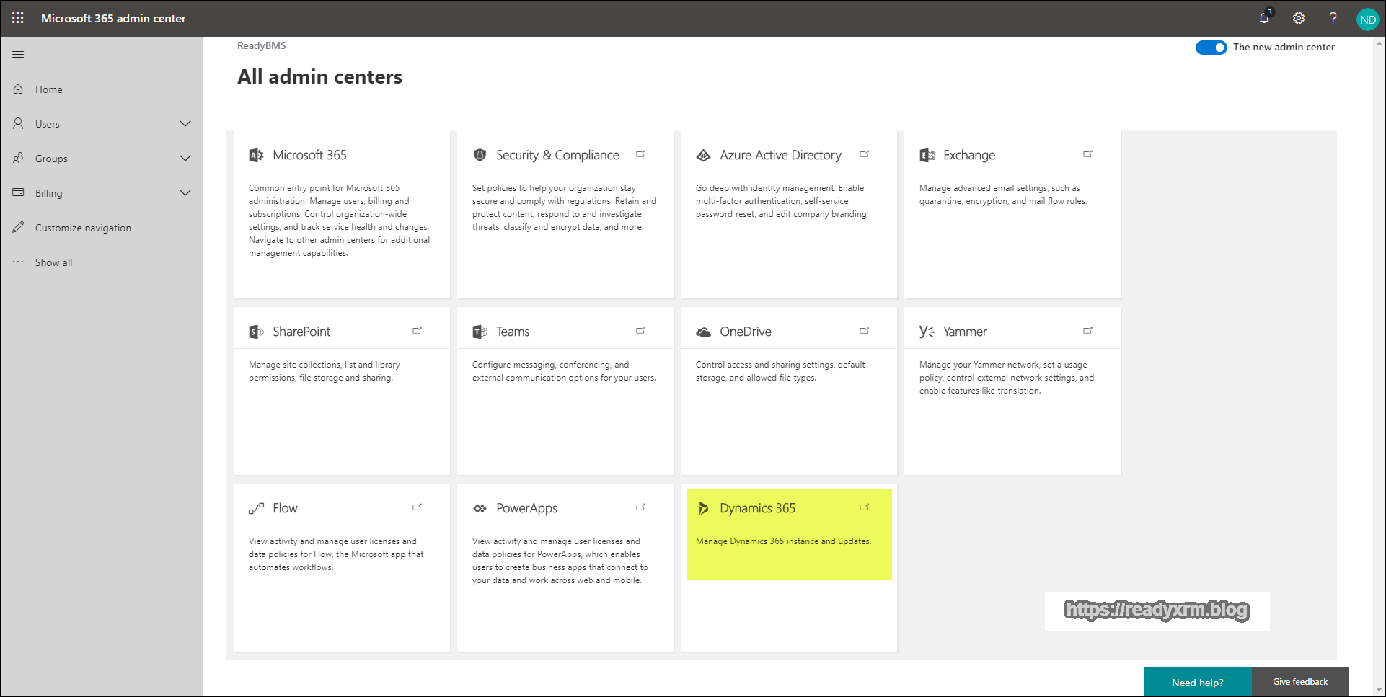The width and height of the screenshot is (1386, 697).
Task: Open the Dynamics 365 admin center card
Action: [757, 508]
